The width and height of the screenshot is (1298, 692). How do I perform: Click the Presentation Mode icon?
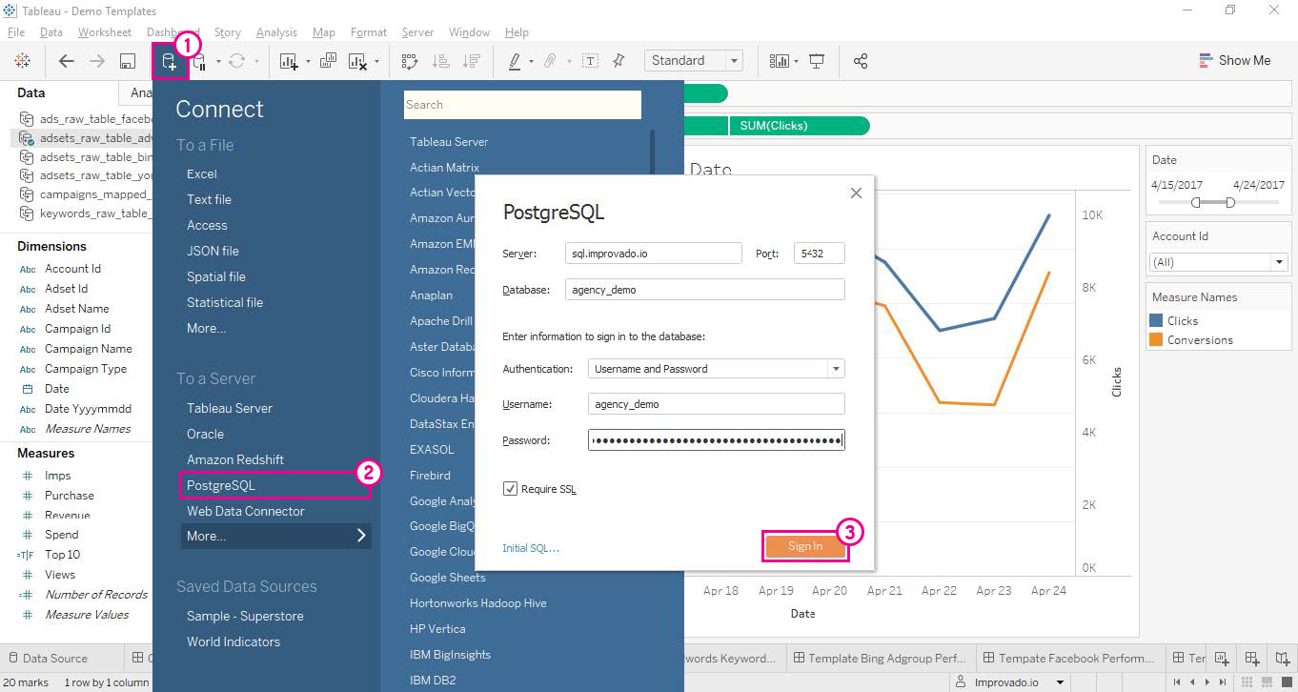click(817, 61)
